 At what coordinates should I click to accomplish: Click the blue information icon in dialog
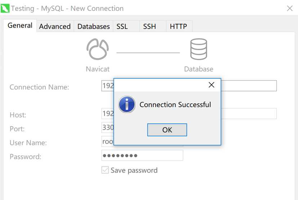tap(127, 105)
